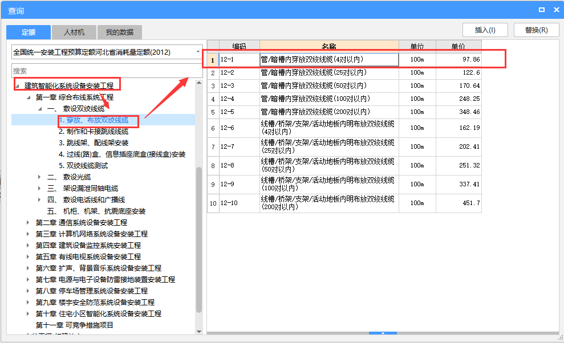Screen dimensions: 564x343
Task: Open the quota library dropdown list
Action: point(197,51)
